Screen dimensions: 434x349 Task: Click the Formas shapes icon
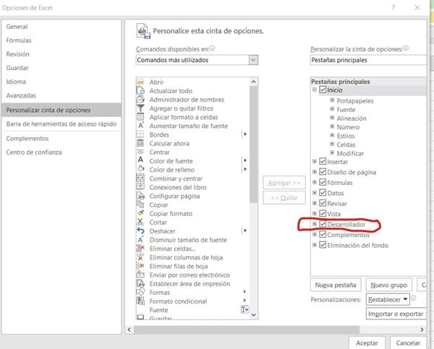click(x=140, y=292)
